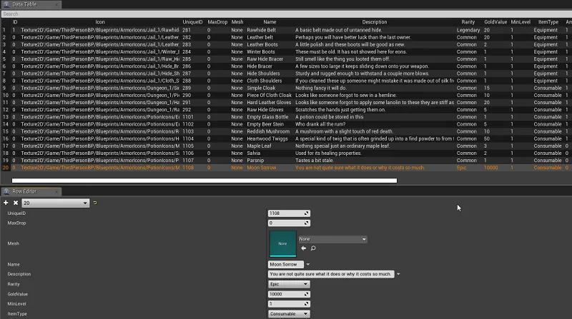The width and height of the screenshot is (572, 319).
Task: Open the ItemType dropdown set to Consumable
Action: (289, 314)
